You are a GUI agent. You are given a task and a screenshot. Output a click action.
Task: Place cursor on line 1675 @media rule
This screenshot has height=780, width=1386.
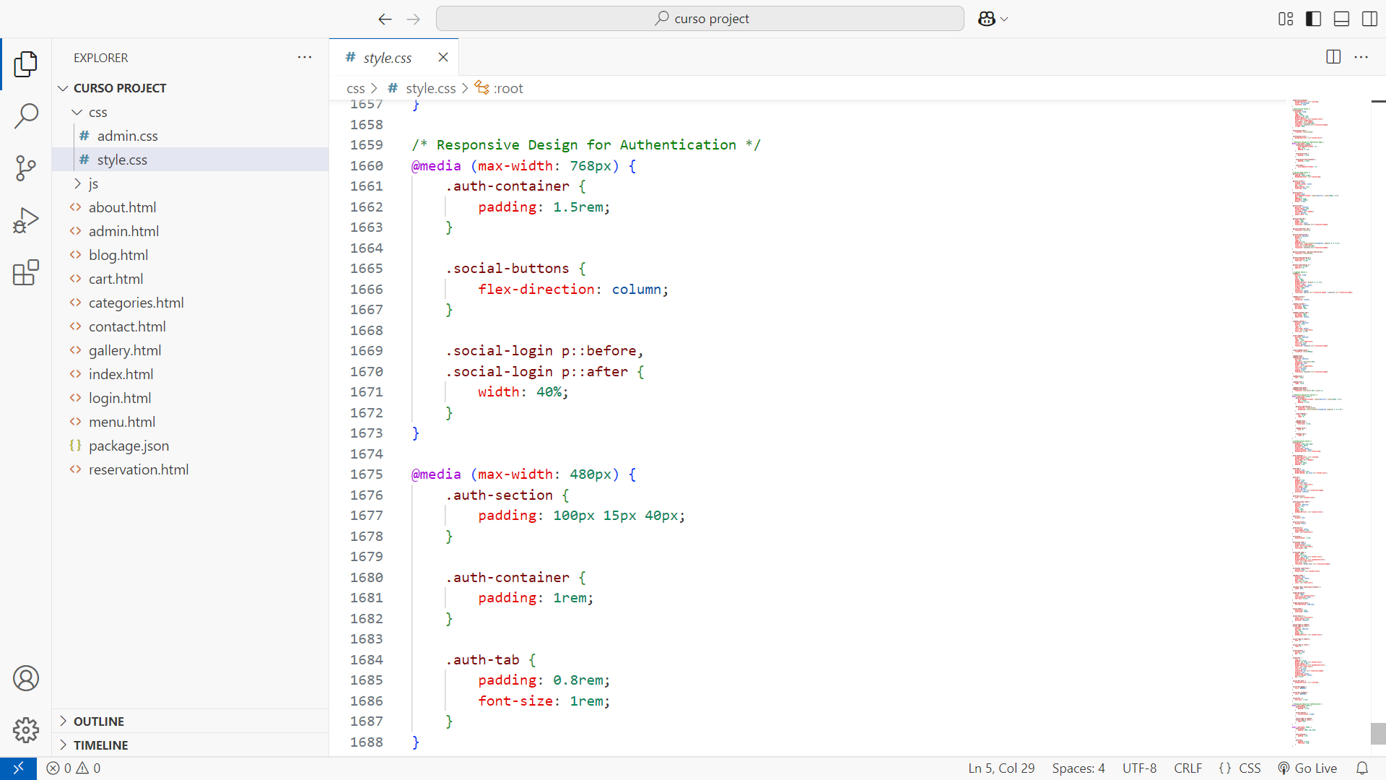(523, 474)
